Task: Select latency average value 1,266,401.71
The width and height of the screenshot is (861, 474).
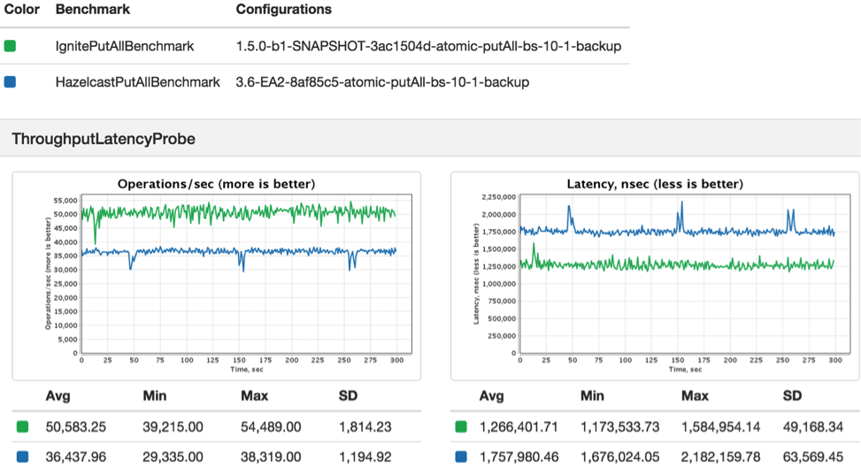Action: [x=519, y=427]
